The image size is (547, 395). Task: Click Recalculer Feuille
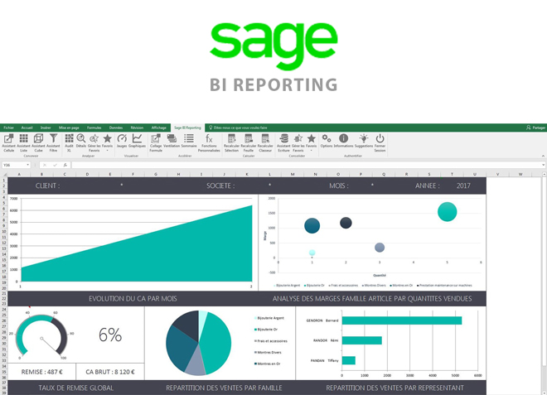(x=249, y=143)
